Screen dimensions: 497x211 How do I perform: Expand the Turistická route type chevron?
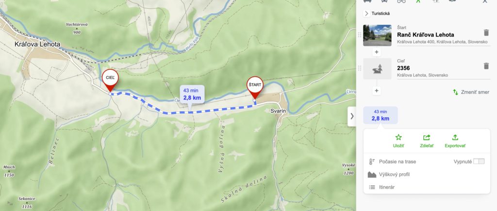[x=367, y=13]
